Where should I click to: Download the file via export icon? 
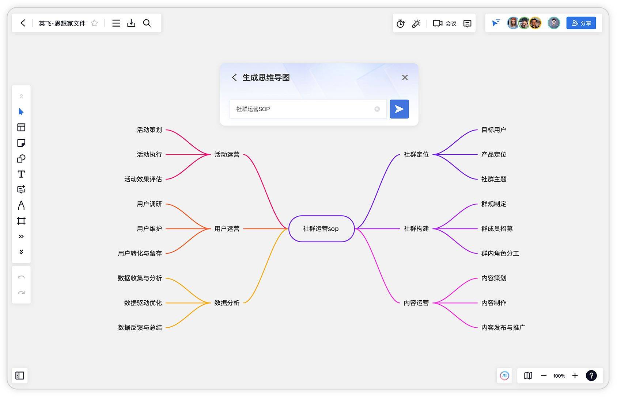pos(131,23)
